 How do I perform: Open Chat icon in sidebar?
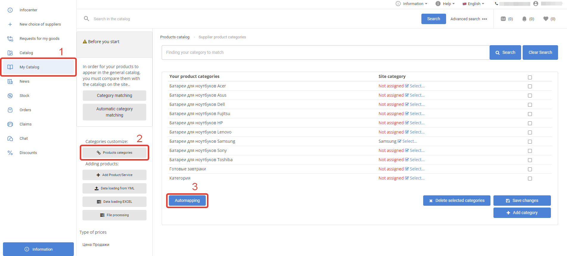(10, 139)
